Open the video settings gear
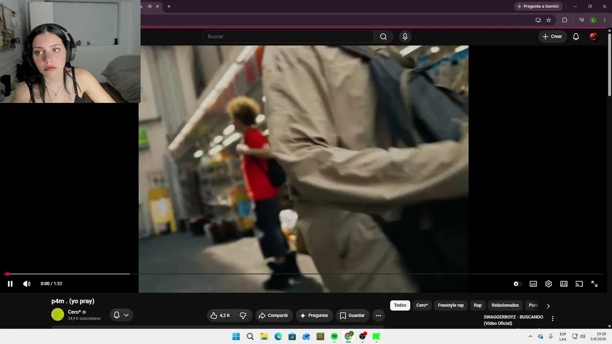 [x=548, y=284]
